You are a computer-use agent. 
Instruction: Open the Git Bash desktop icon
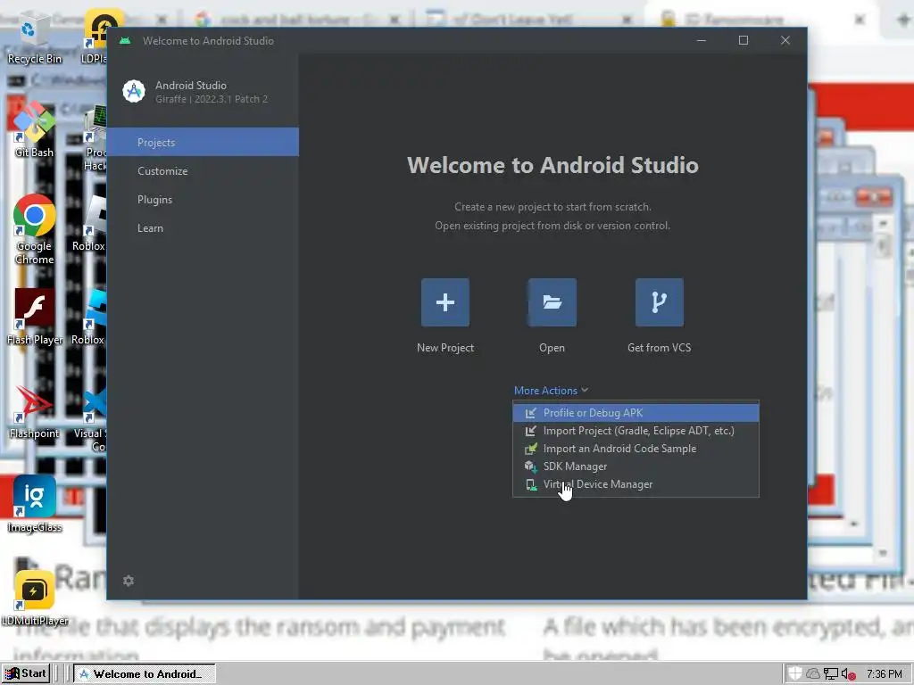35,131
